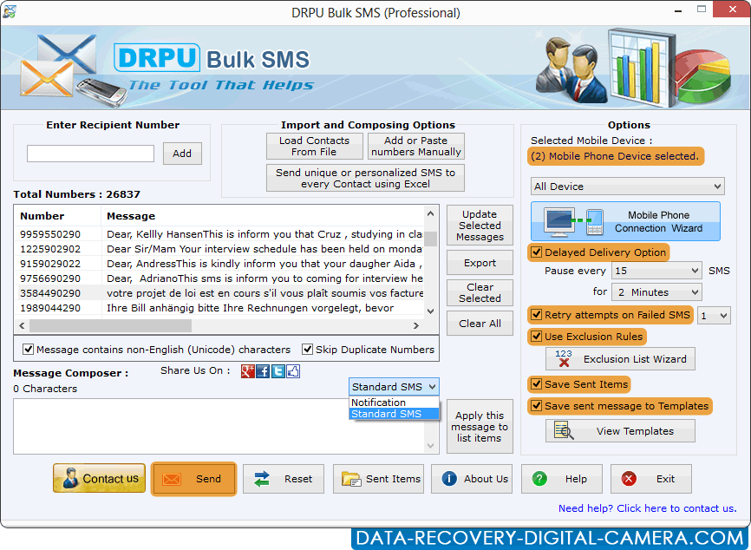Click the Mobile Phone Connection Wizard computer icon

(559, 222)
